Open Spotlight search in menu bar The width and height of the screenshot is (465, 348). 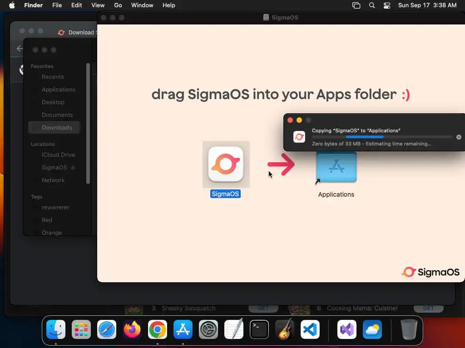(x=372, y=5)
